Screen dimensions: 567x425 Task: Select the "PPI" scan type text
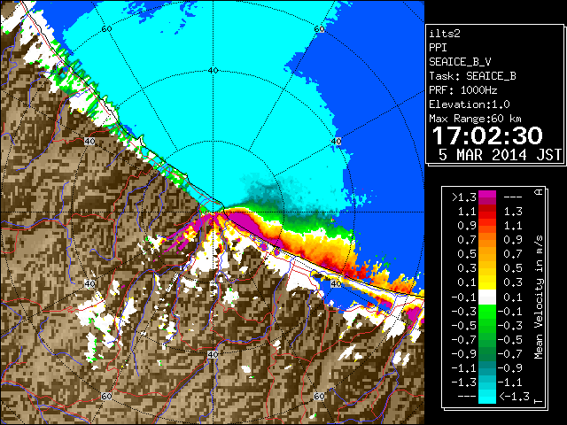click(438, 48)
